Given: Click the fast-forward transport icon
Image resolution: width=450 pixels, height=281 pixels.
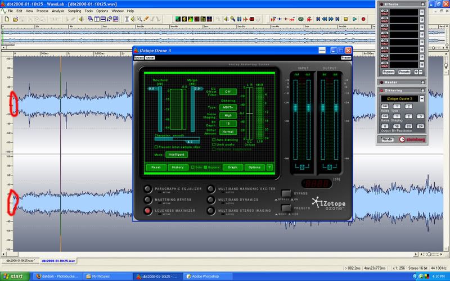Looking at the screenshot, I should (331, 19).
